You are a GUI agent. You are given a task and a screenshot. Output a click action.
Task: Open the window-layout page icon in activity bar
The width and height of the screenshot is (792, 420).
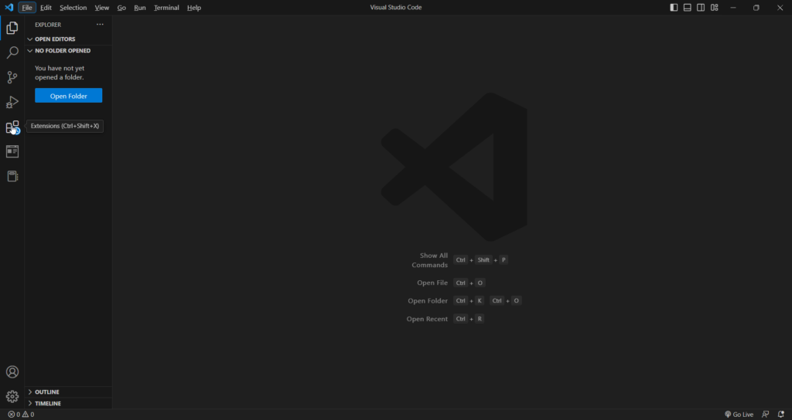click(x=12, y=151)
